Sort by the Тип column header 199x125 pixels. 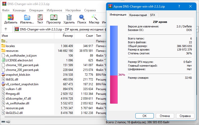click(x=100, y=36)
